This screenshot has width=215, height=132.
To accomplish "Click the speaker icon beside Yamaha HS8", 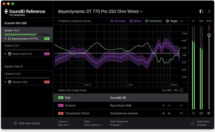I will click(x=10, y=82).
